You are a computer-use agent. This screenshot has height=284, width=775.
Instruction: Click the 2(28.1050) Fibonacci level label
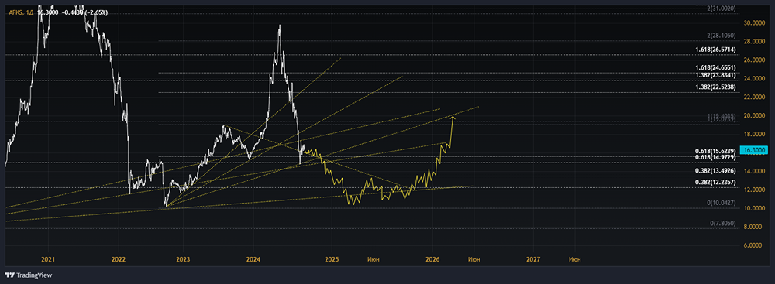point(722,36)
